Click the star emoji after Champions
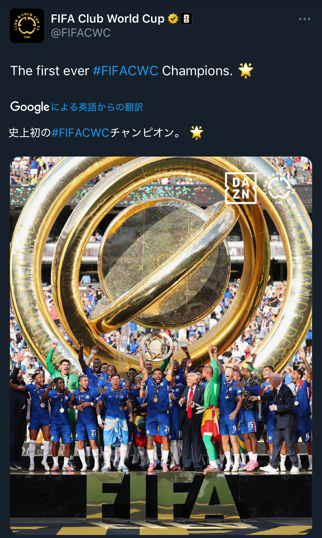The width and height of the screenshot is (322, 538). coord(245,71)
